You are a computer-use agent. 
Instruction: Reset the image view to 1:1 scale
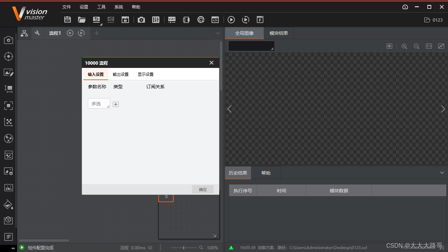click(x=429, y=46)
